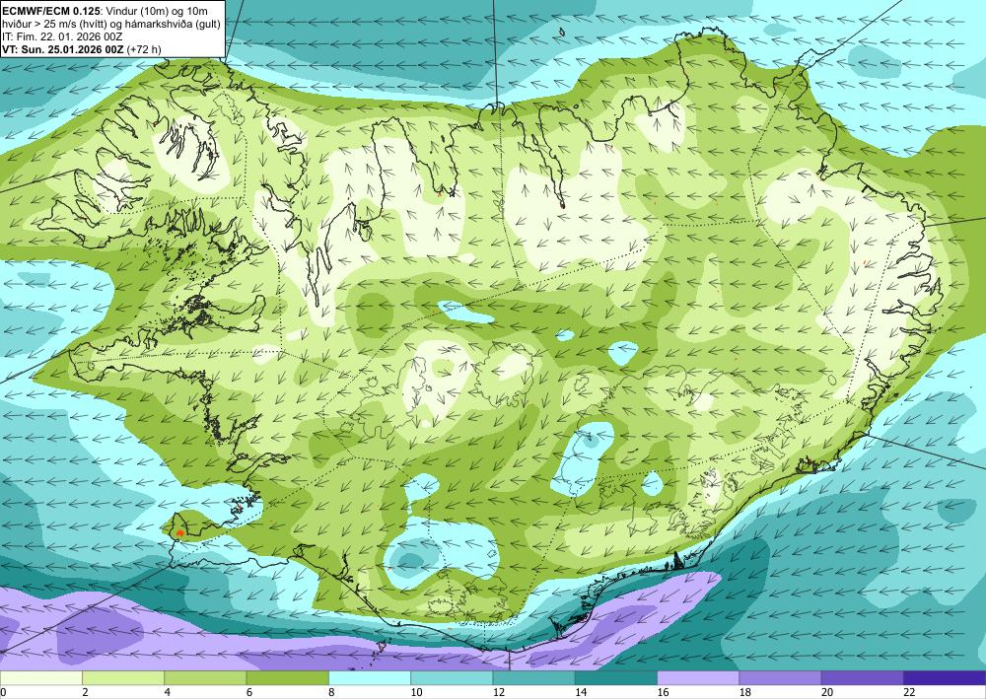Screen dimensions: 986x699
Task: Click the legend scale label "14"
Action: click(581, 693)
